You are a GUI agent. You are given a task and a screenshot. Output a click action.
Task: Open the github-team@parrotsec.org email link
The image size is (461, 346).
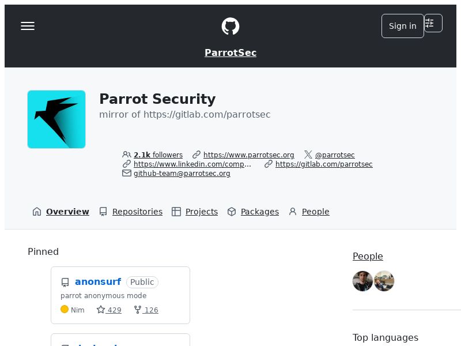coord(182,174)
